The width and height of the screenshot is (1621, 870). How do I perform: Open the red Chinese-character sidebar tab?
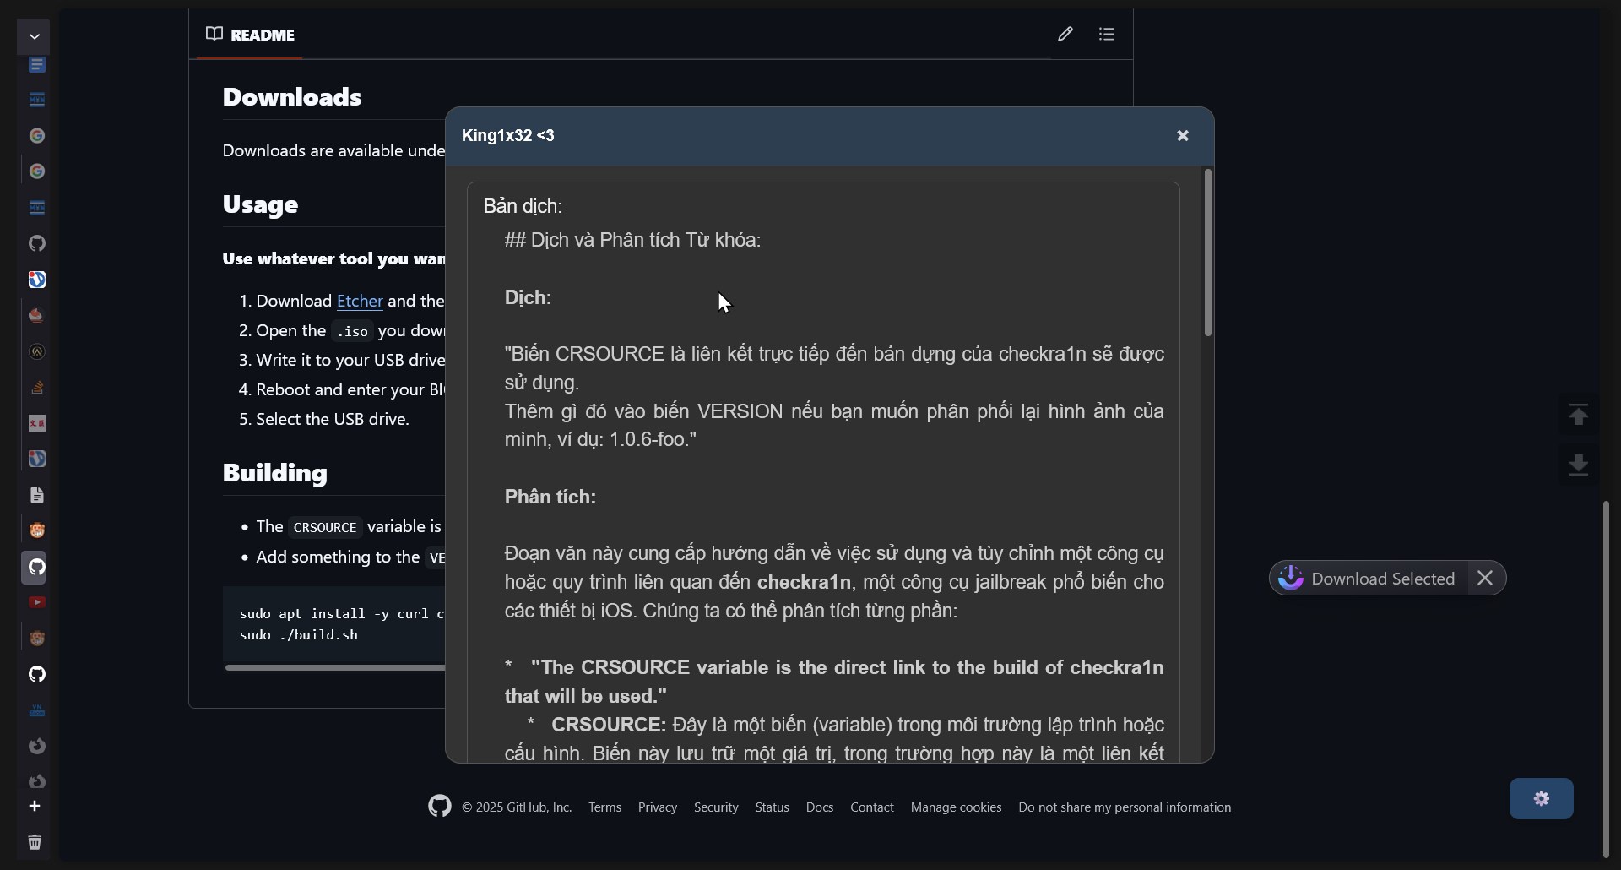coord(36,423)
